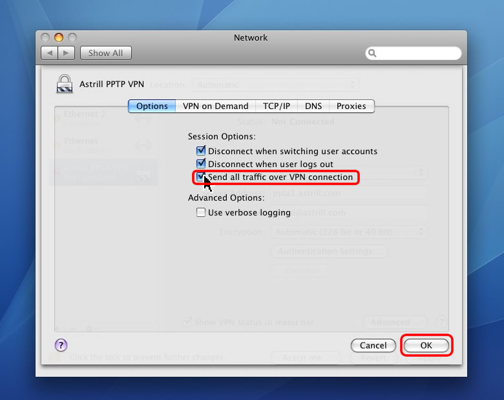Open the VPN on Demand tab

coord(215,106)
